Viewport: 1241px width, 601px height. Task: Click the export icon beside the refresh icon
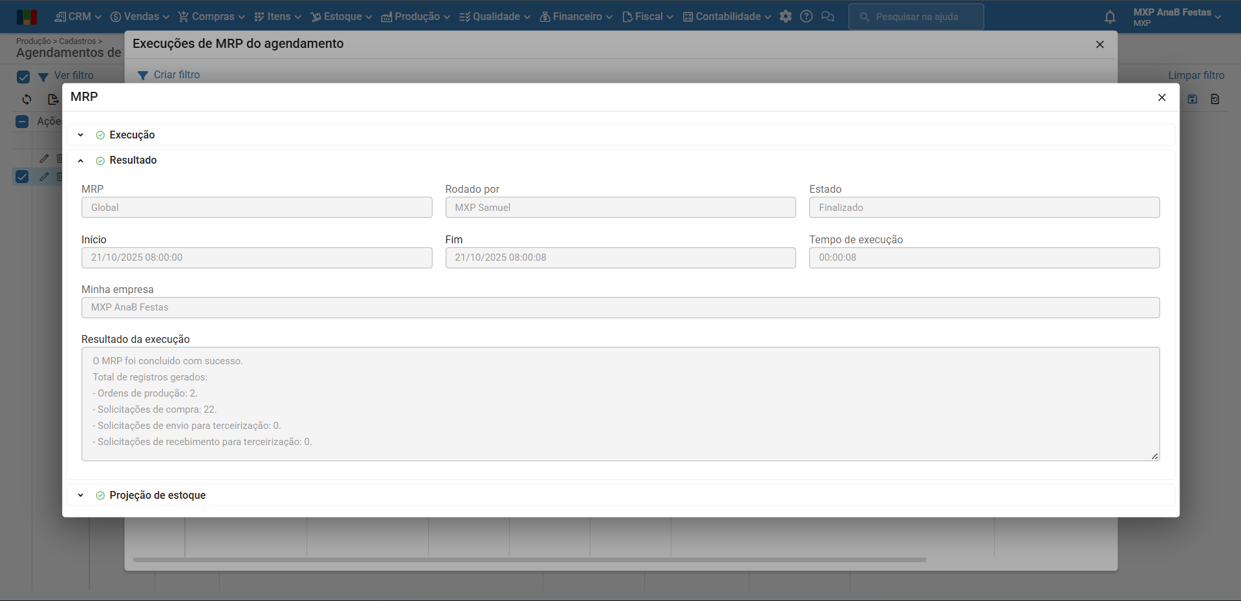pos(53,99)
